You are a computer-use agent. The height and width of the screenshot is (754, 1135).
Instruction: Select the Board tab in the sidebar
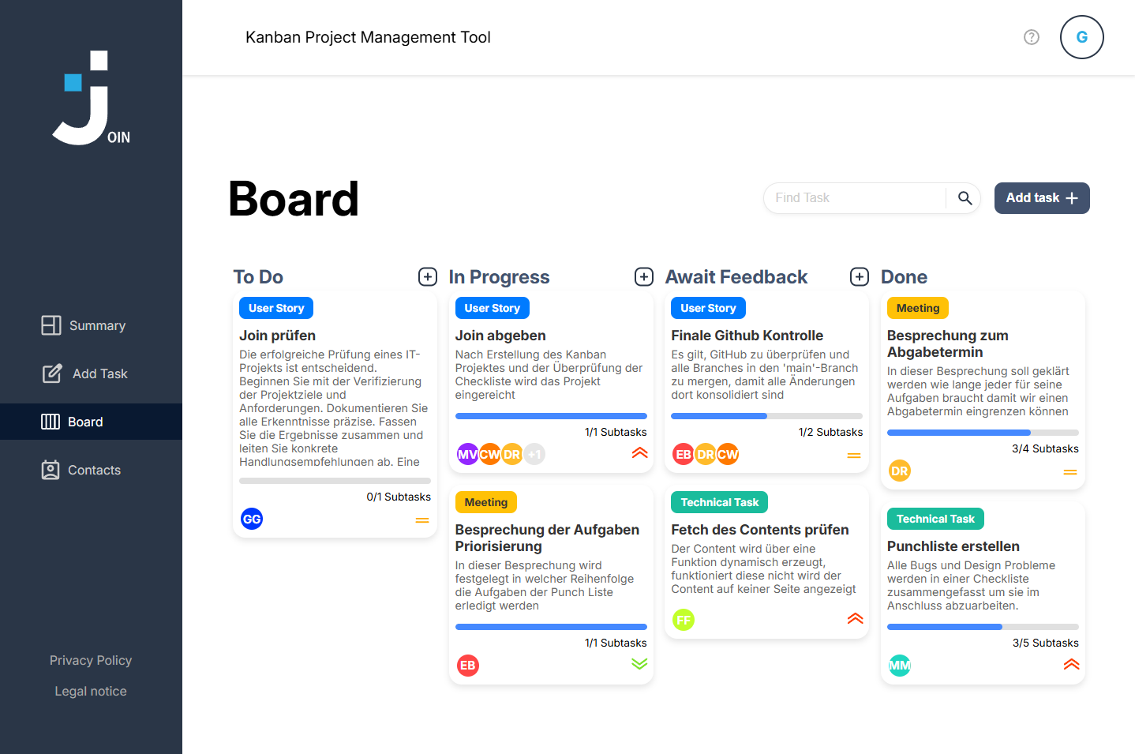click(x=83, y=422)
